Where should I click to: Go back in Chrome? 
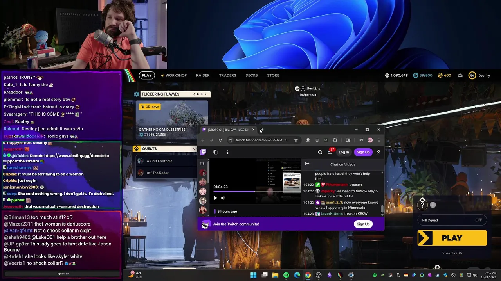pyautogui.click(x=202, y=140)
